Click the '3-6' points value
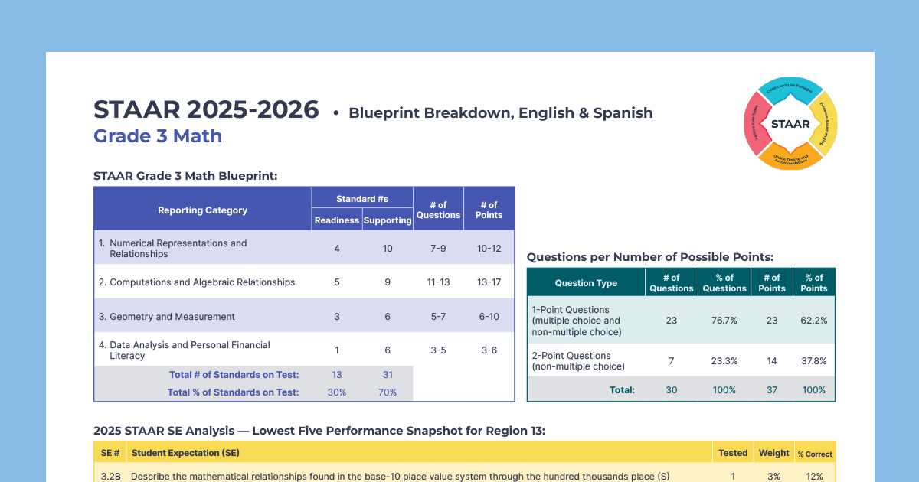Image resolution: width=919 pixels, height=482 pixels. point(489,350)
